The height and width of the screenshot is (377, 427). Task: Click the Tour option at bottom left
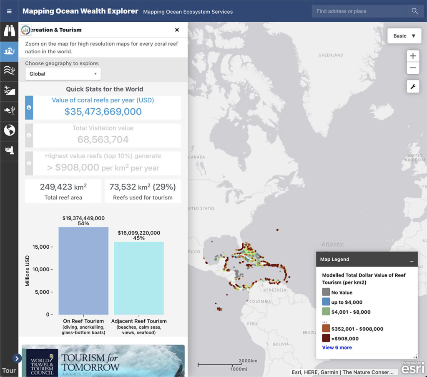(x=9, y=370)
